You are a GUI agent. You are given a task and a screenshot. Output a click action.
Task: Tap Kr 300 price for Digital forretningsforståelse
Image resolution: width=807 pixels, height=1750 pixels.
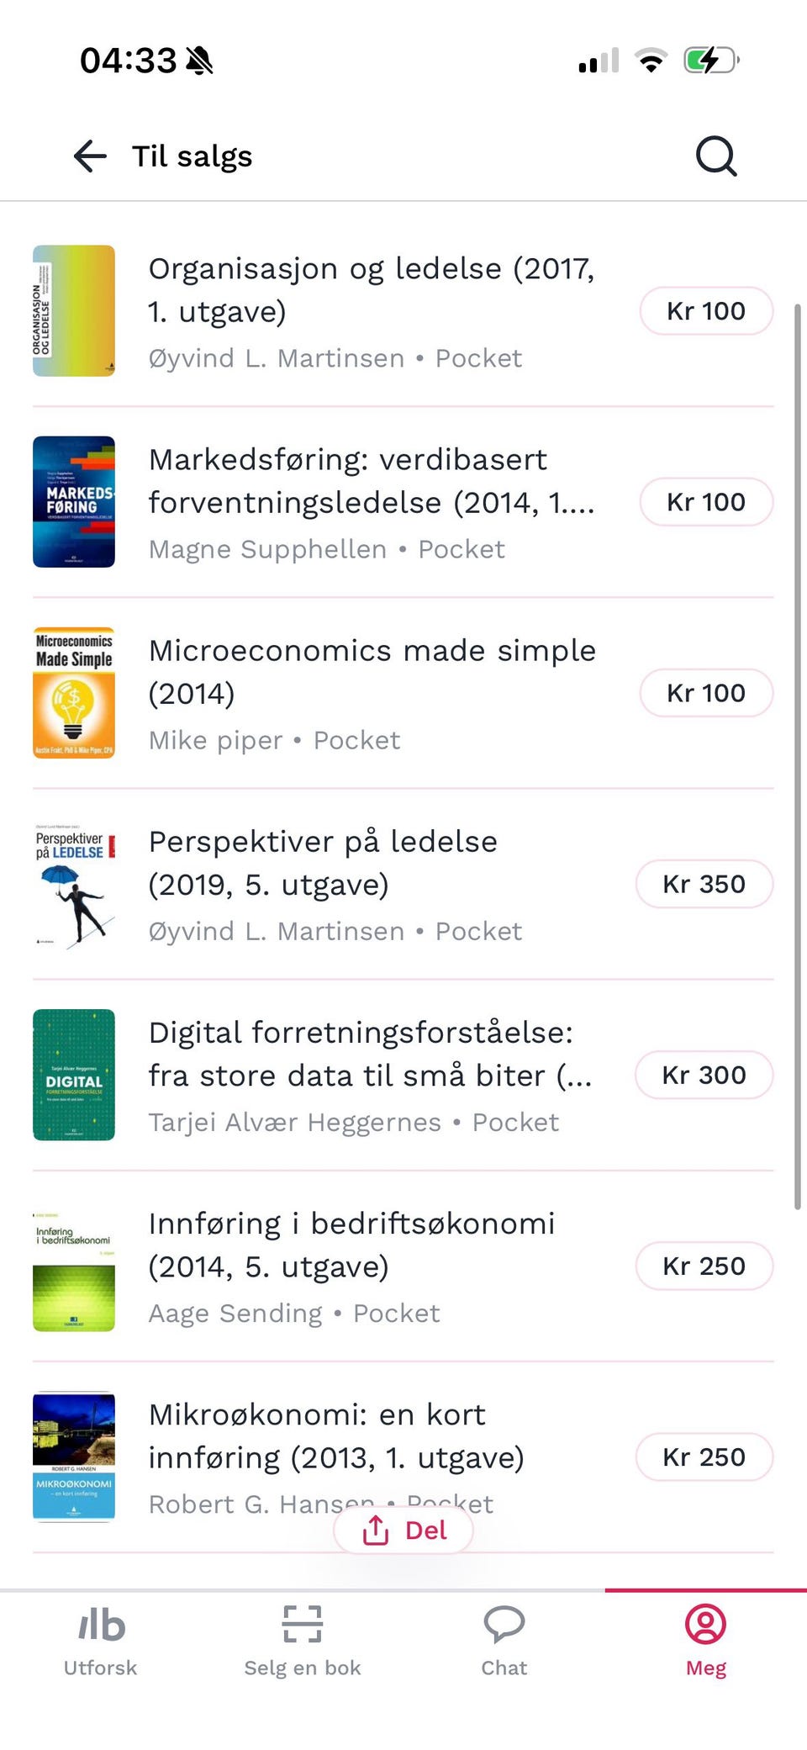tap(704, 1075)
